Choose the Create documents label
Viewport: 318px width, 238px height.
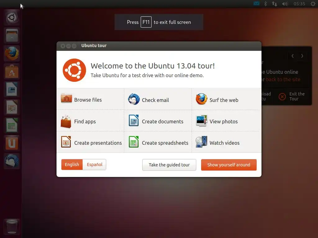click(x=163, y=121)
